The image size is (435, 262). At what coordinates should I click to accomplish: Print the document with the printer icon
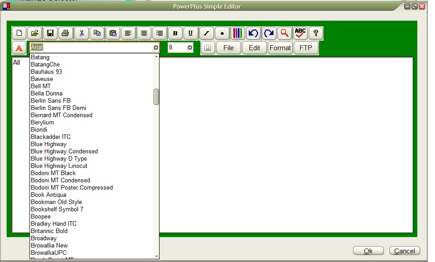[x=66, y=33]
